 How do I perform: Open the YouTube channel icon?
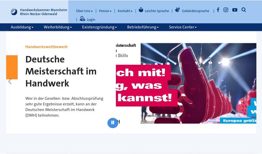(235, 10)
